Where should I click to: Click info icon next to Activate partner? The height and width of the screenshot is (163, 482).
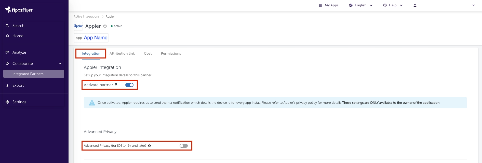coord(116,84)
